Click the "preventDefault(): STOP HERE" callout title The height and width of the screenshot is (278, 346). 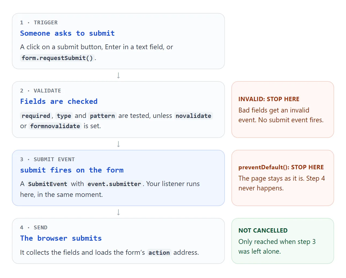[x=281, y=167]
